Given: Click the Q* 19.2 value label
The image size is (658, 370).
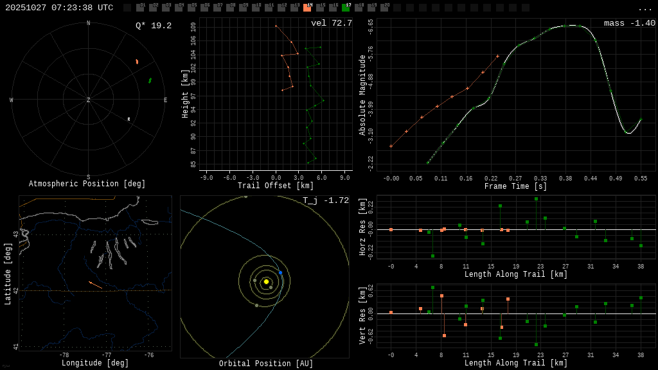Looking at the screenshot, I should (x=153, y=26).
